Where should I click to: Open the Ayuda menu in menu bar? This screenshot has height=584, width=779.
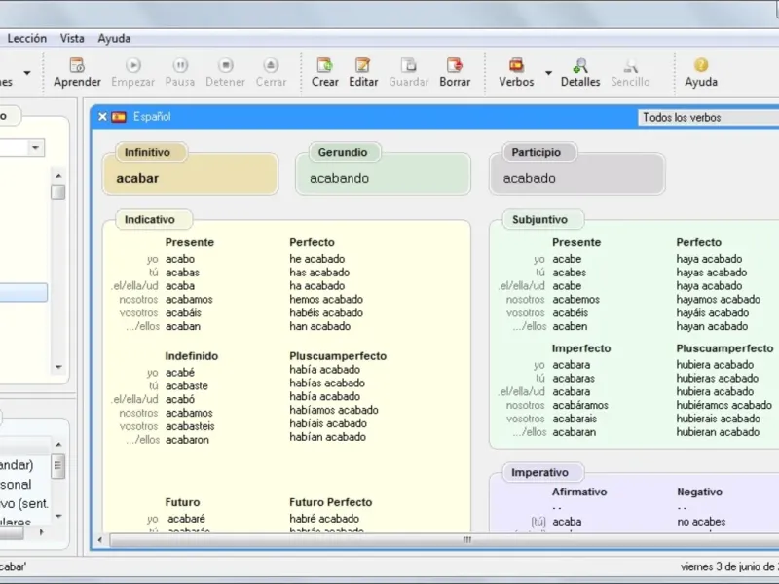[x=114, y=39]
